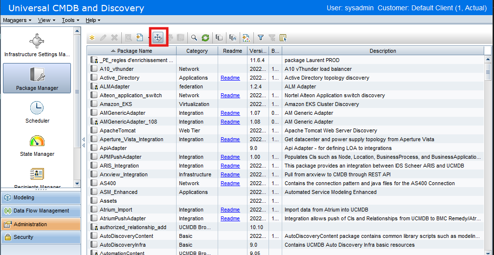
Task: Open Readme link for ARIS_Integration
Action: (x=230, y=166)
